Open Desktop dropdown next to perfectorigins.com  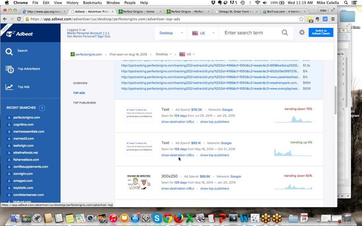tap(164, 54)
